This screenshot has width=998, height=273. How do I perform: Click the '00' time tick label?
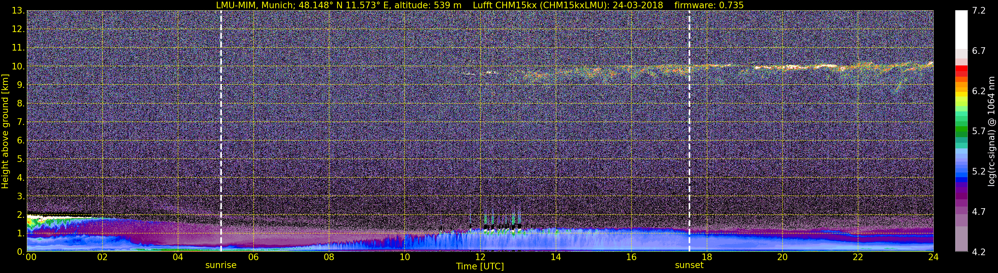31,257
